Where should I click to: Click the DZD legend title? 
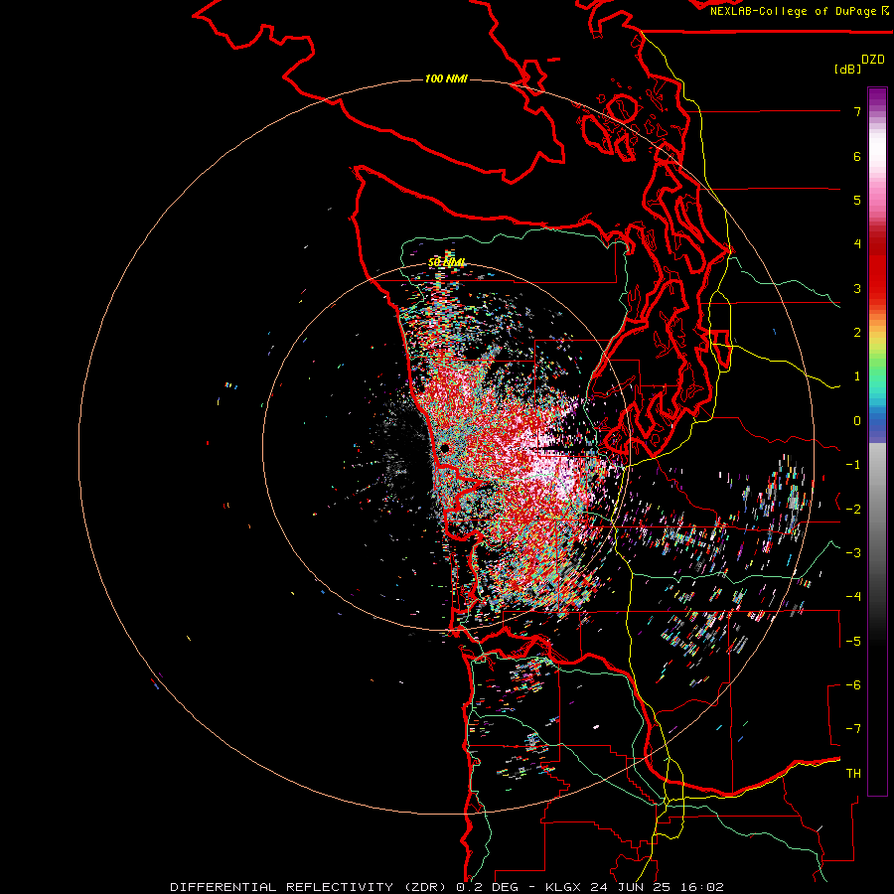coord(873,60)
